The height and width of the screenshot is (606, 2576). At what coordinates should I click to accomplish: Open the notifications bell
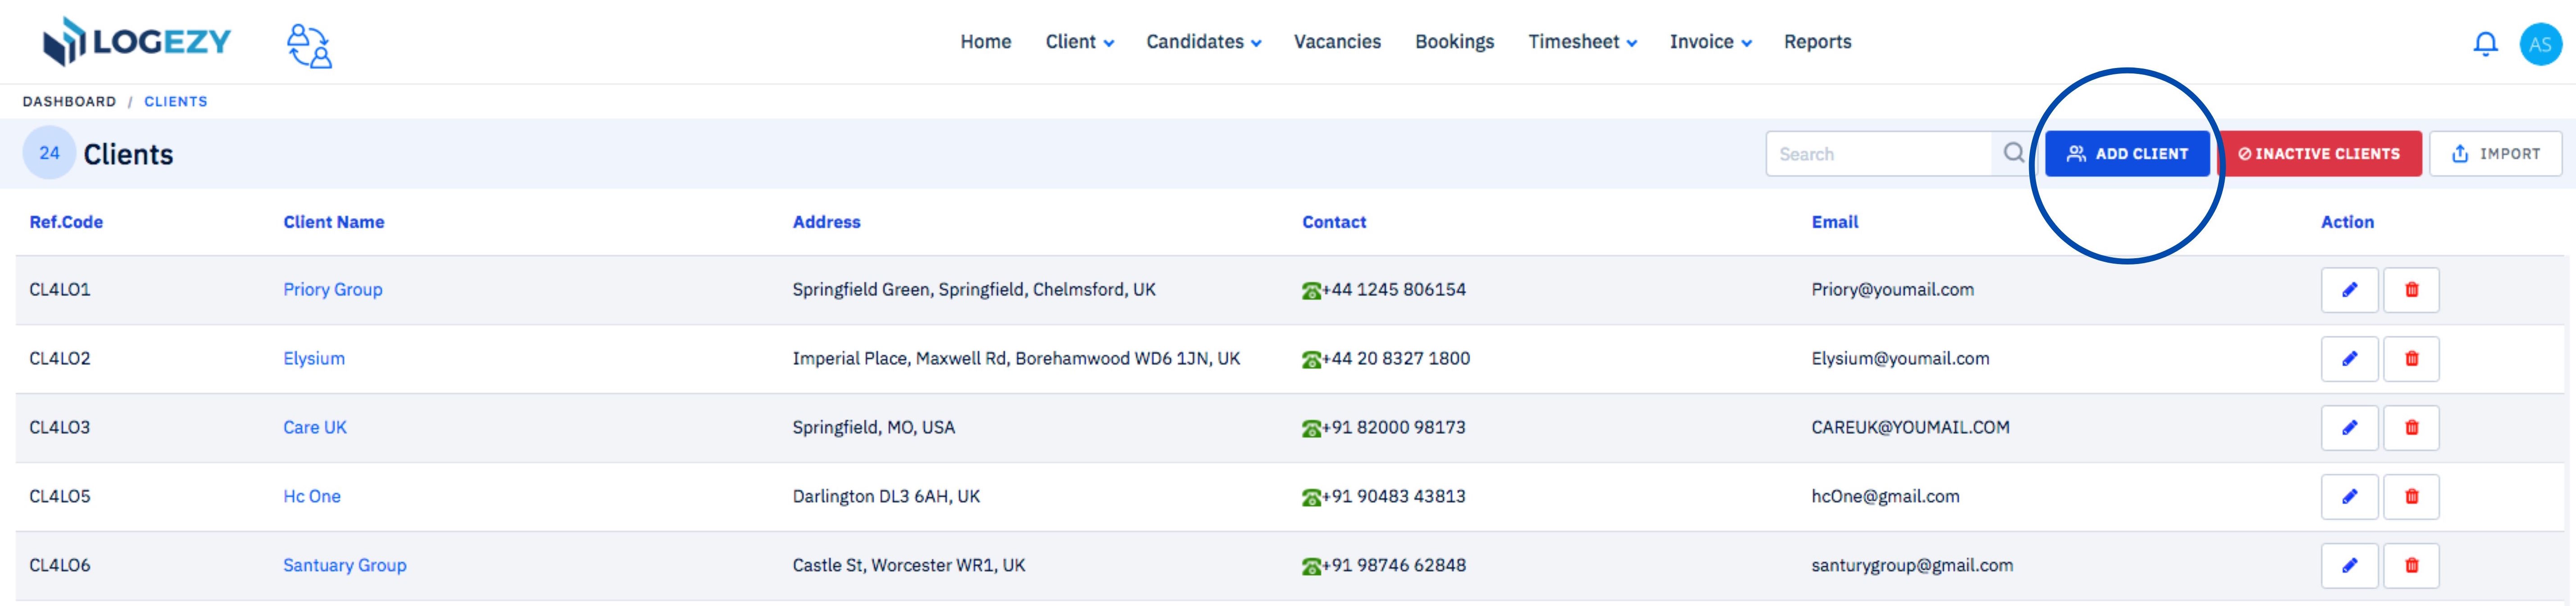tap(2485, 44)
